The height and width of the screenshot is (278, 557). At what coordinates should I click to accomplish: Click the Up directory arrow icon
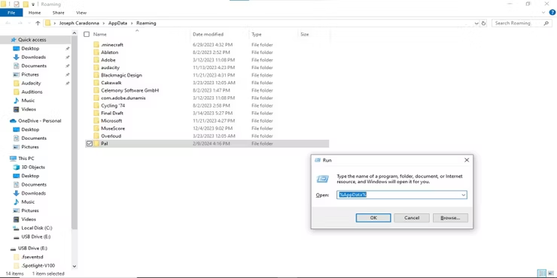click(38, 23)
